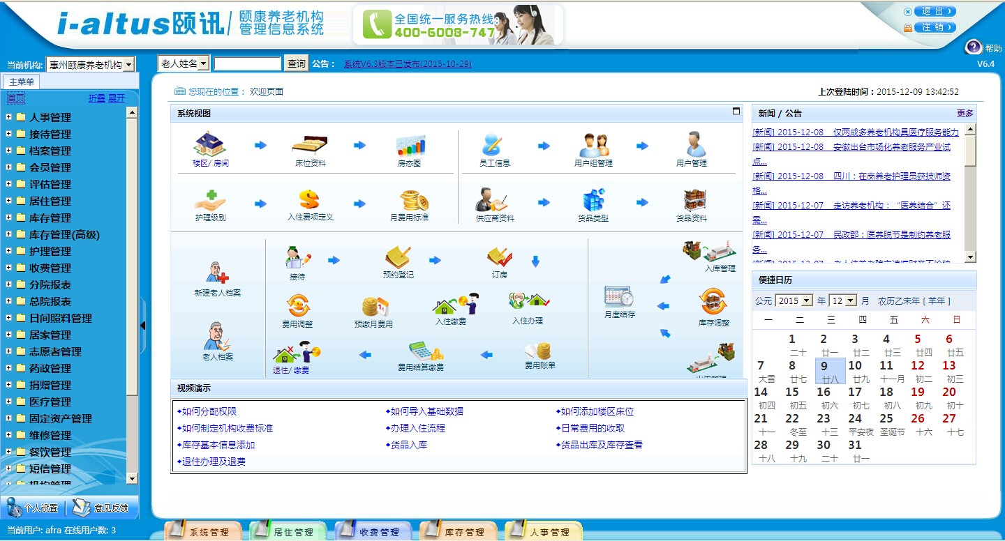Select the 员工信息 employee icon

[493, 144]
